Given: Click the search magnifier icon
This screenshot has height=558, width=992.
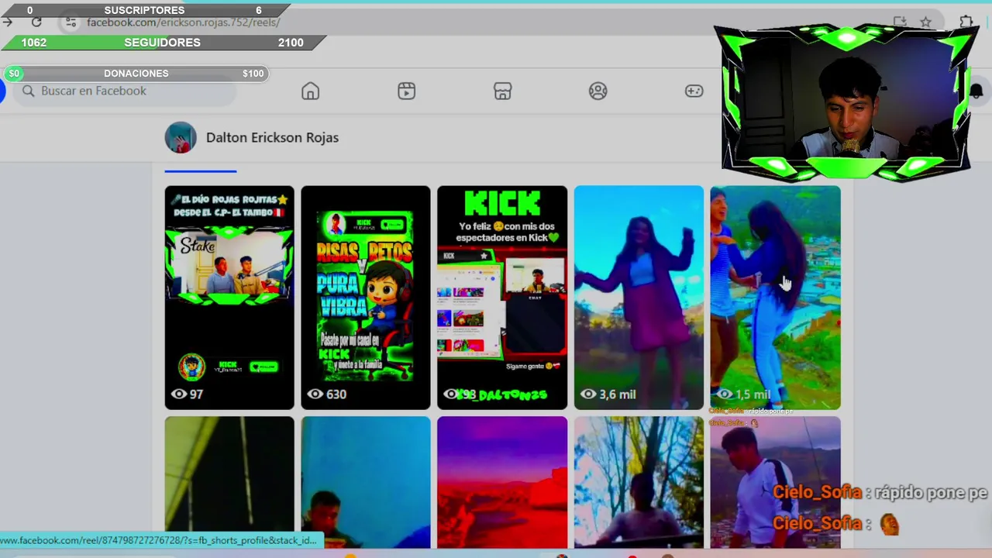Looking at the screenshot, I should pos(29,91).
